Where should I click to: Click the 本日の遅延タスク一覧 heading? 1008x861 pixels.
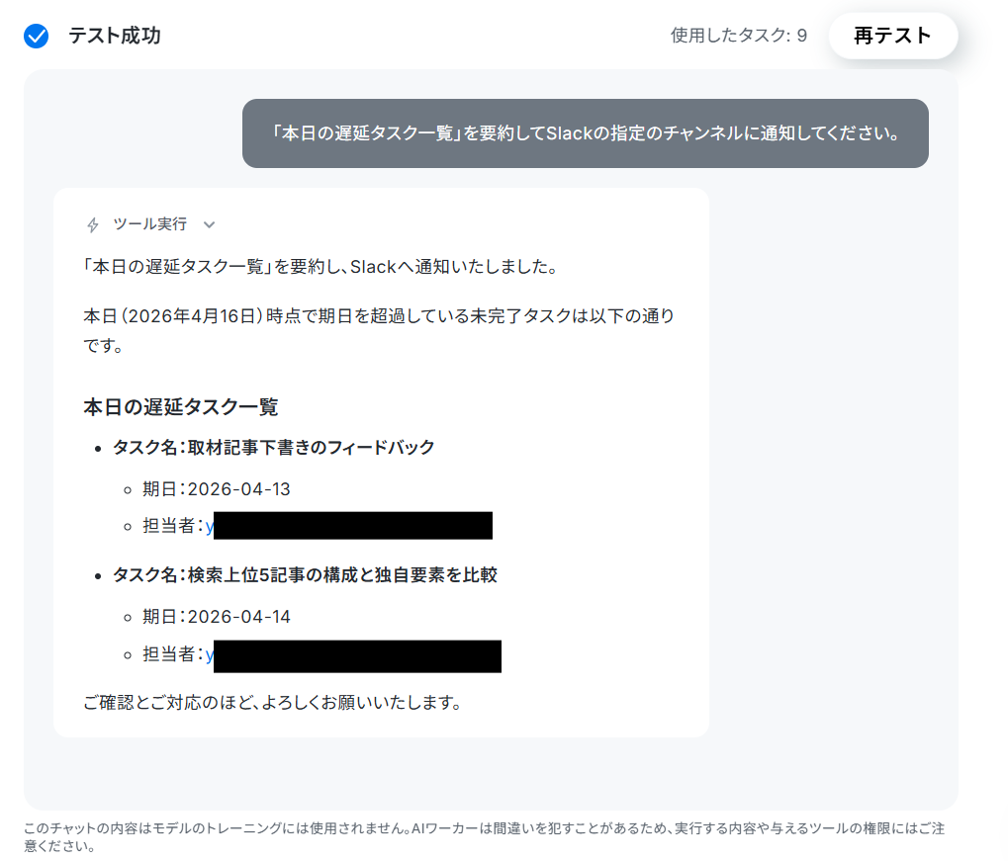coord(181,406)
